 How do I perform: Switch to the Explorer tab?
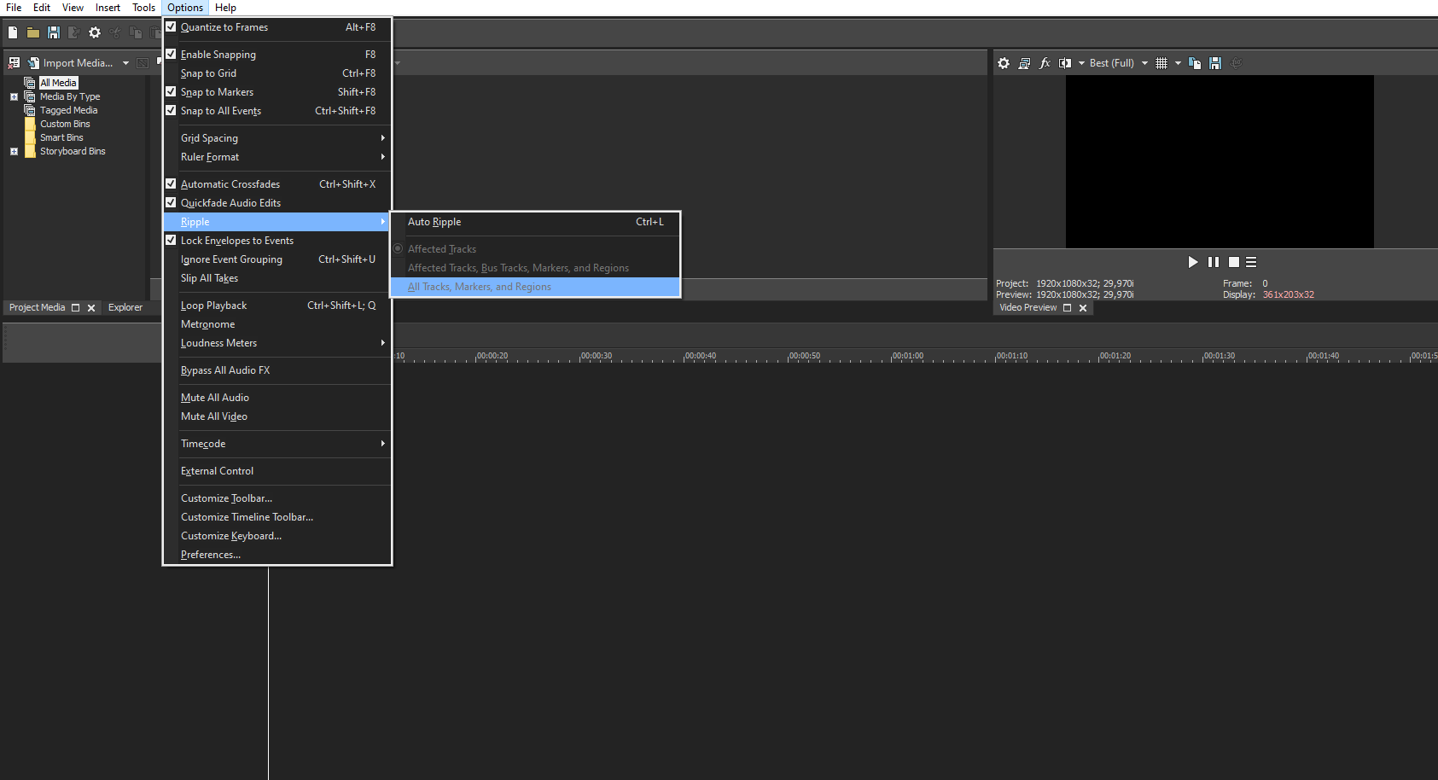tap(125, 308)
